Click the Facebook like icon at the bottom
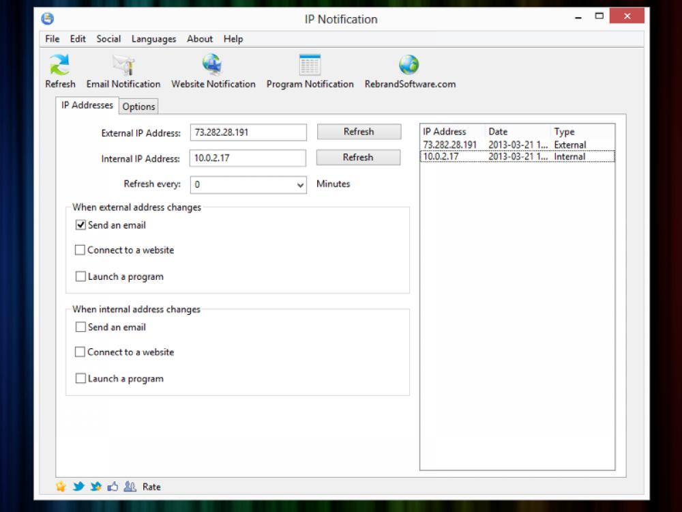 point(113,487)
